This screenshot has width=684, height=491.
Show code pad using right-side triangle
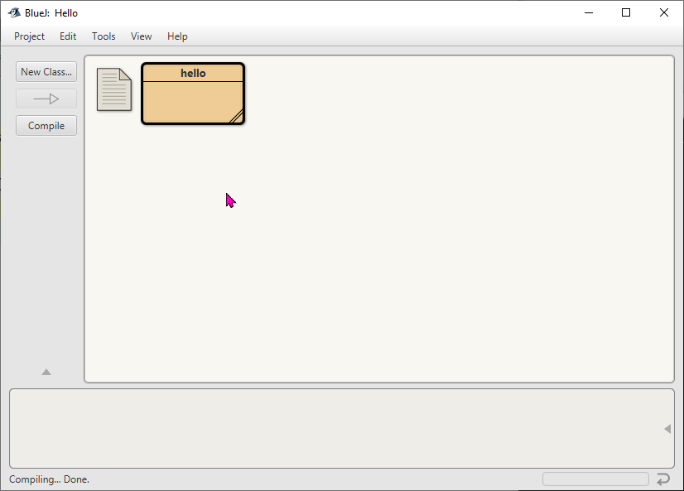tap(667, 429)
